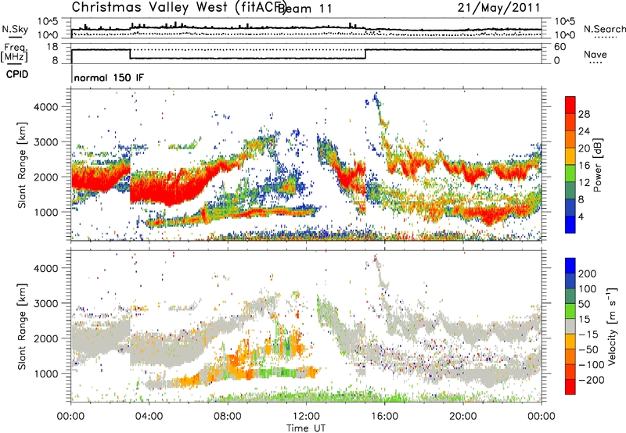Click the 'Freq. [MHz]' axis label

coord(15,52)
